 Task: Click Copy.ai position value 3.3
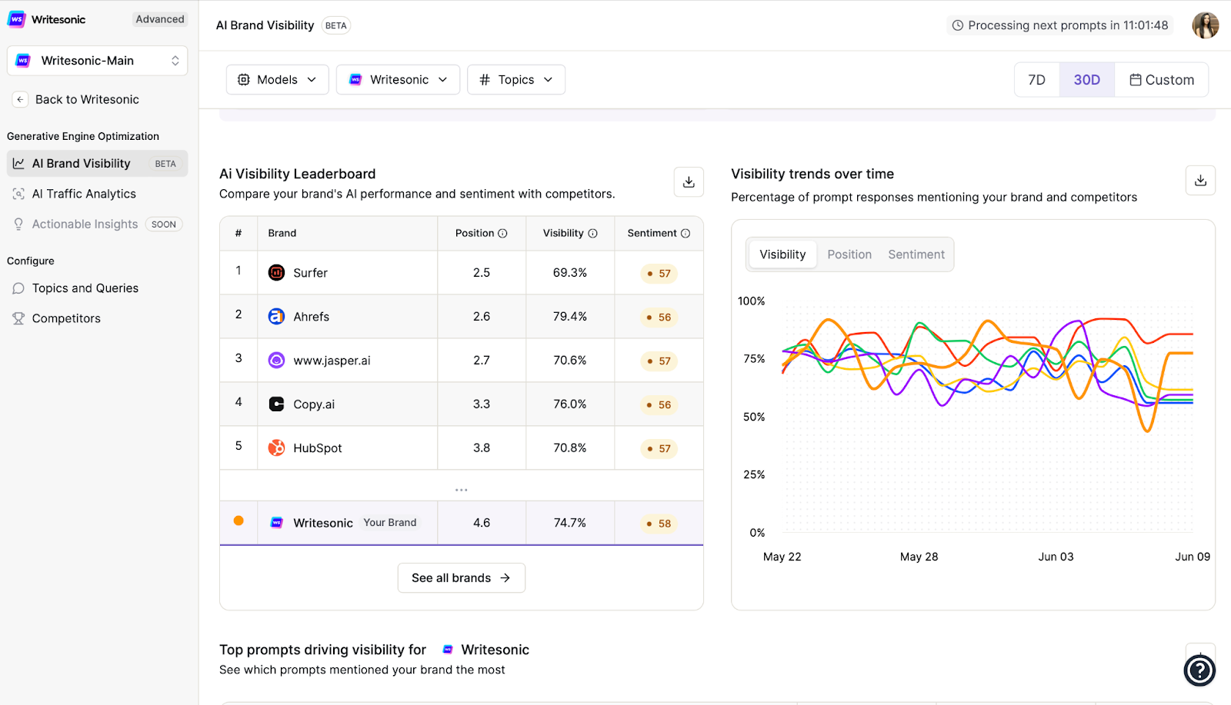pos(482,404)
